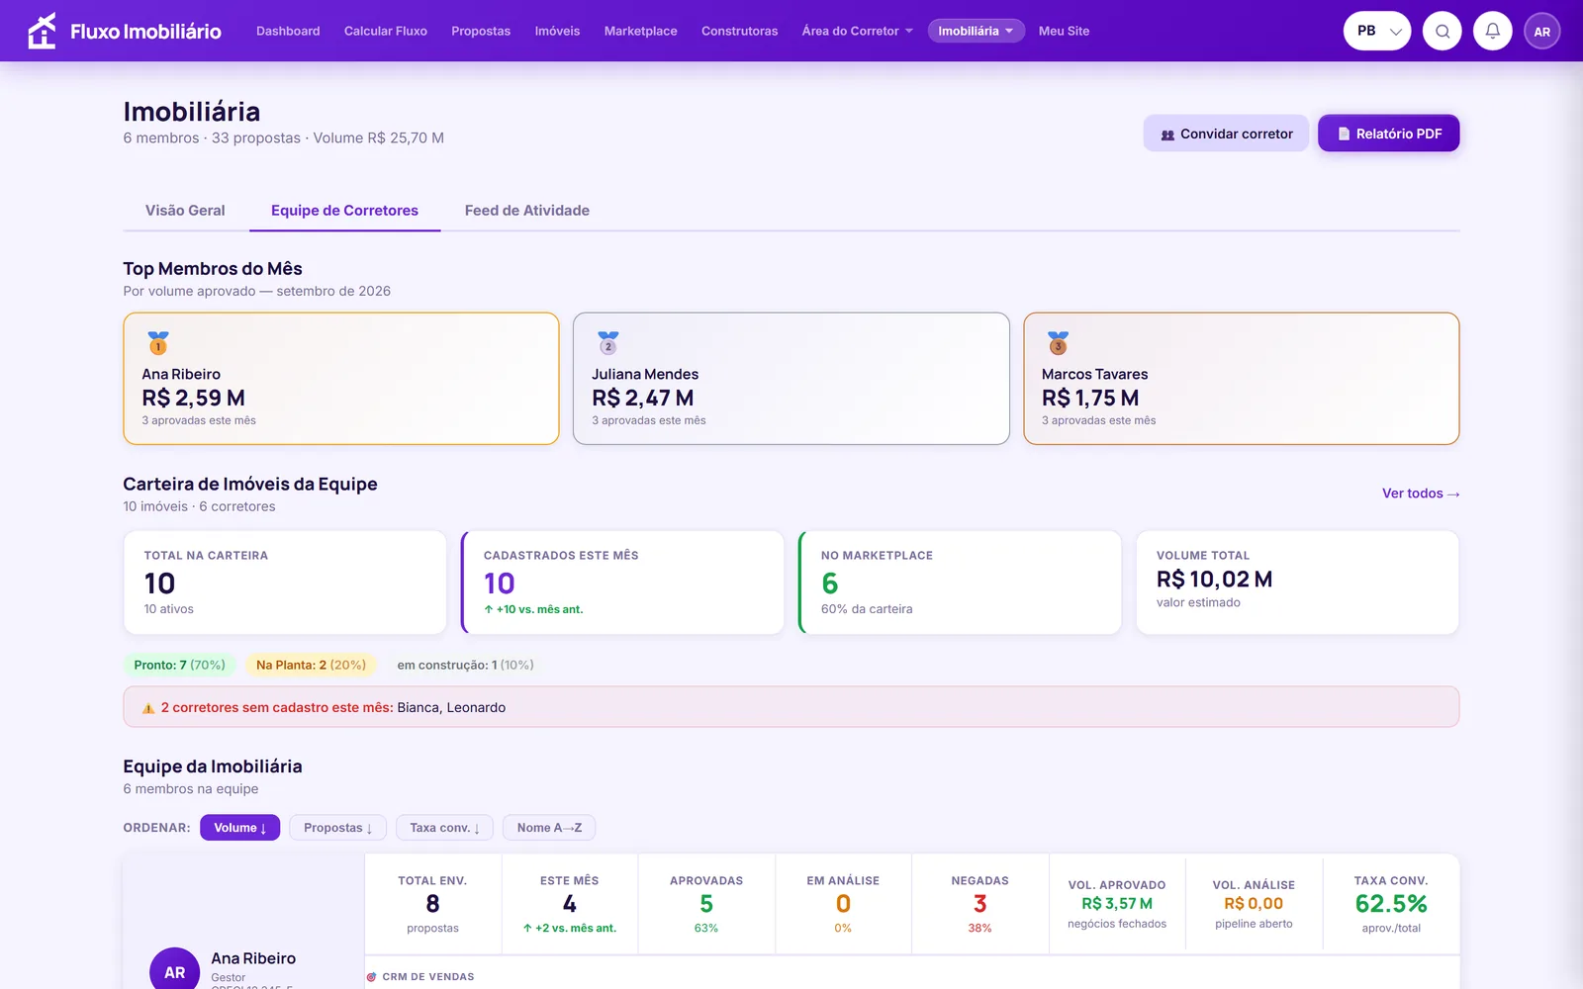The height and width of the screenshot is (989, 1583).
Task: Click the bronze medal on Marcos Tavares card
Action: tap(1059, 343)
